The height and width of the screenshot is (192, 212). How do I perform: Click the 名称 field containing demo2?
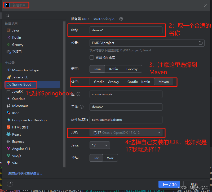pos(126,30)
